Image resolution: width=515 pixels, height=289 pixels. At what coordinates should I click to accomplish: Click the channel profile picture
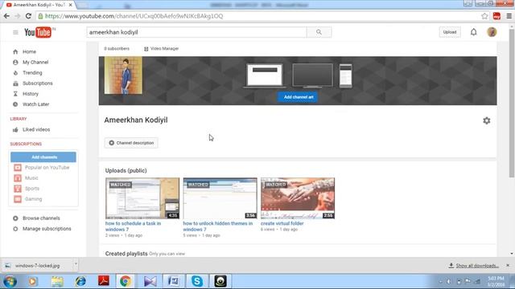pyautogui.click(x=123, y=75)
